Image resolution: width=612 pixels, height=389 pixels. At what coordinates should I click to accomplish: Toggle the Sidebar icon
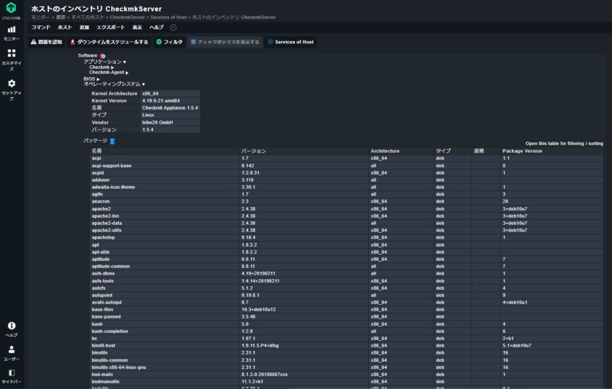[11, 373]
